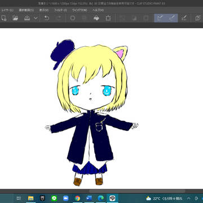The width and height of the screenshot is (203, 203).
Task: Open Microsoft Edge from the taskbar
Action: tap(101, 198)
